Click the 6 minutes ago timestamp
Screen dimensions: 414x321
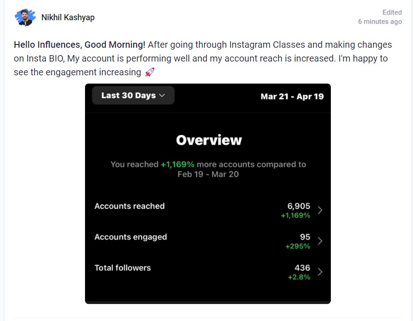click(380, 22)
